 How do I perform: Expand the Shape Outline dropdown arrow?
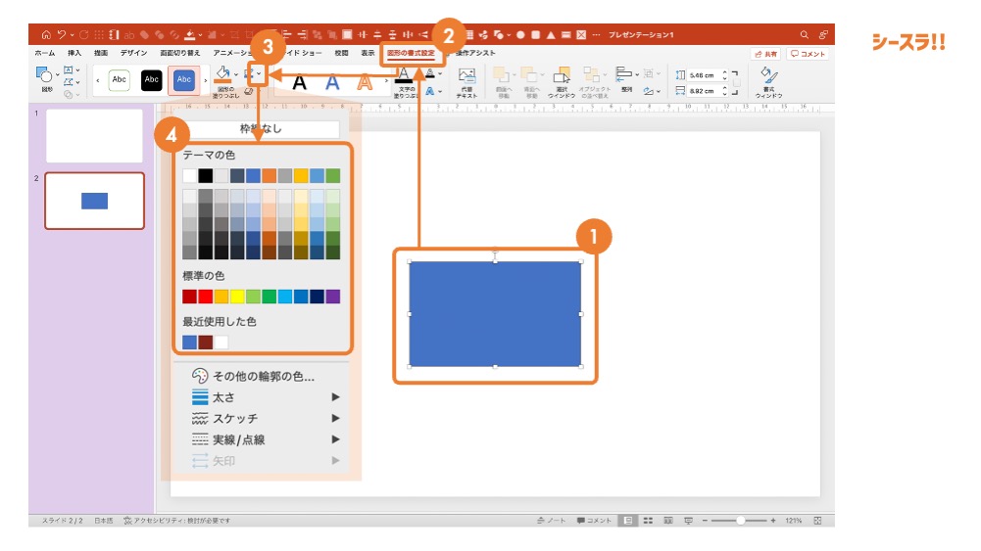coord(260,74)
